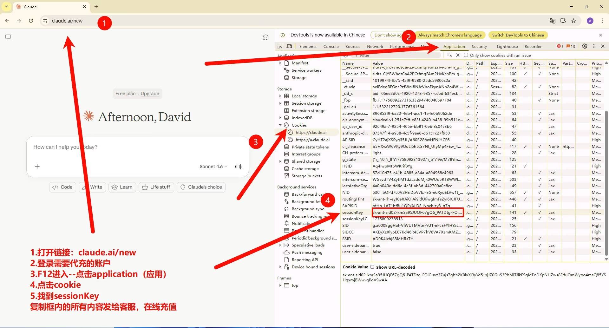Toggle the Claude sidebar panel icon
This screenshot has height=328, width=609.
[8, 36]
